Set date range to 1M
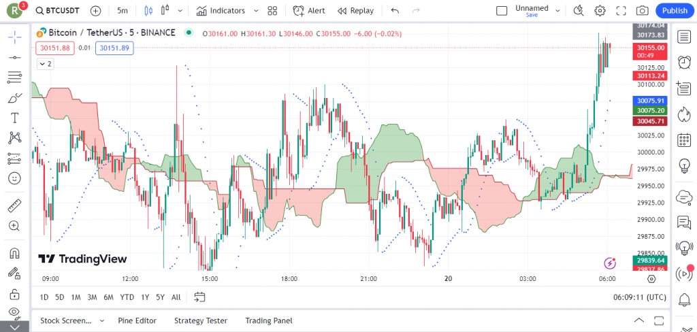Viewport: 697px width, 332px height. [x=76, y=297]
